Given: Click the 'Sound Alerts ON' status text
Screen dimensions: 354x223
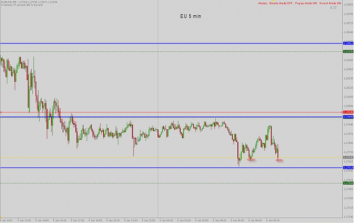Looking at the screenshot, I should (330, 3).
